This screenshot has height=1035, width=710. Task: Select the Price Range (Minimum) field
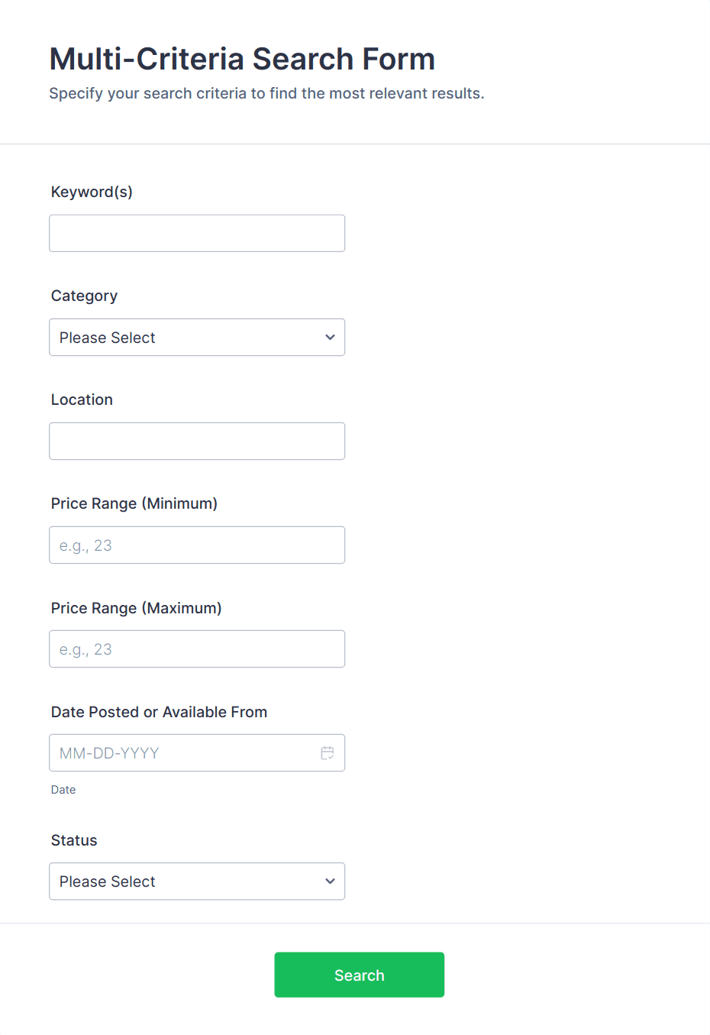(x=197, y=545)
